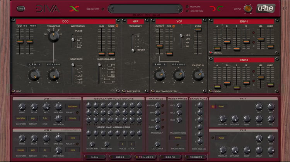Click the red-green crossed arrows icon beside DIVA logo
This screenshot has height=162, width=290.
click(x=74, y=9)
